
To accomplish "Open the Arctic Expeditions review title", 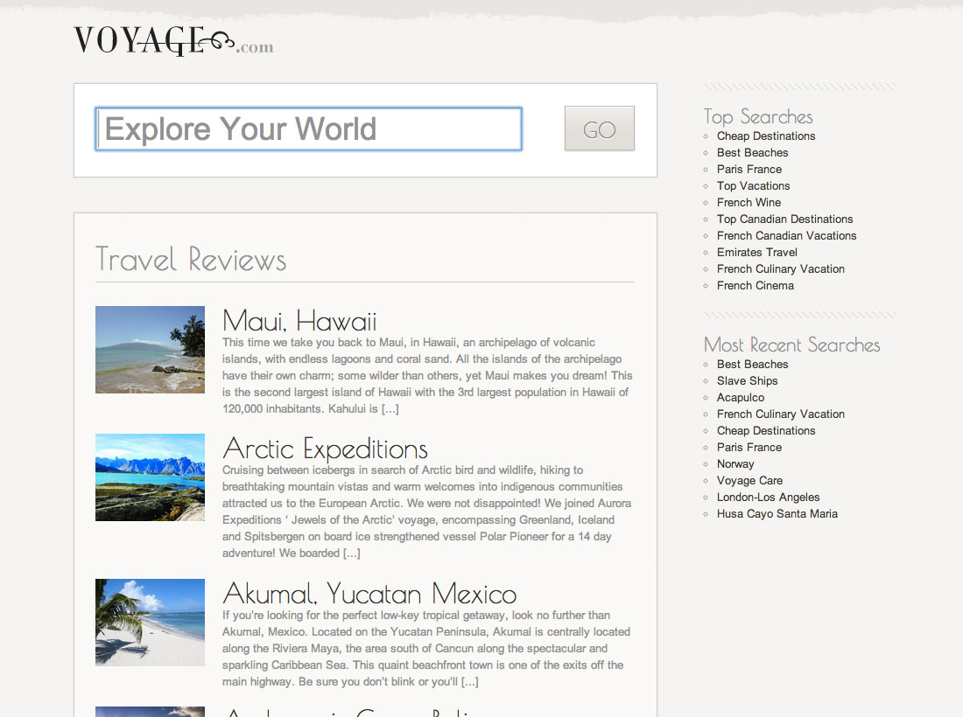I will pyautogui.click(x=325, y=449).
